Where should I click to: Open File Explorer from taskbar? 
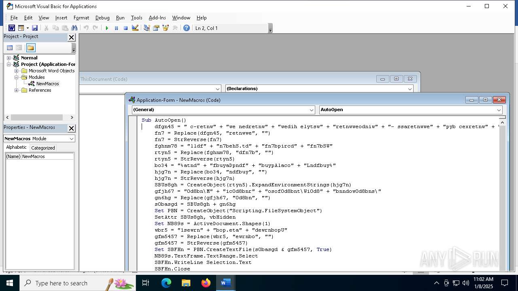[186, 283]
